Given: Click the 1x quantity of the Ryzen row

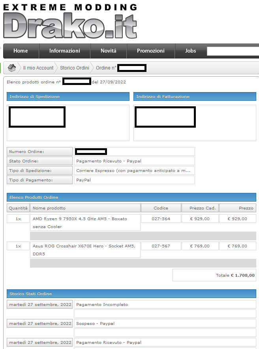Looking at the screenshot, I should click(x=18, y=219).
